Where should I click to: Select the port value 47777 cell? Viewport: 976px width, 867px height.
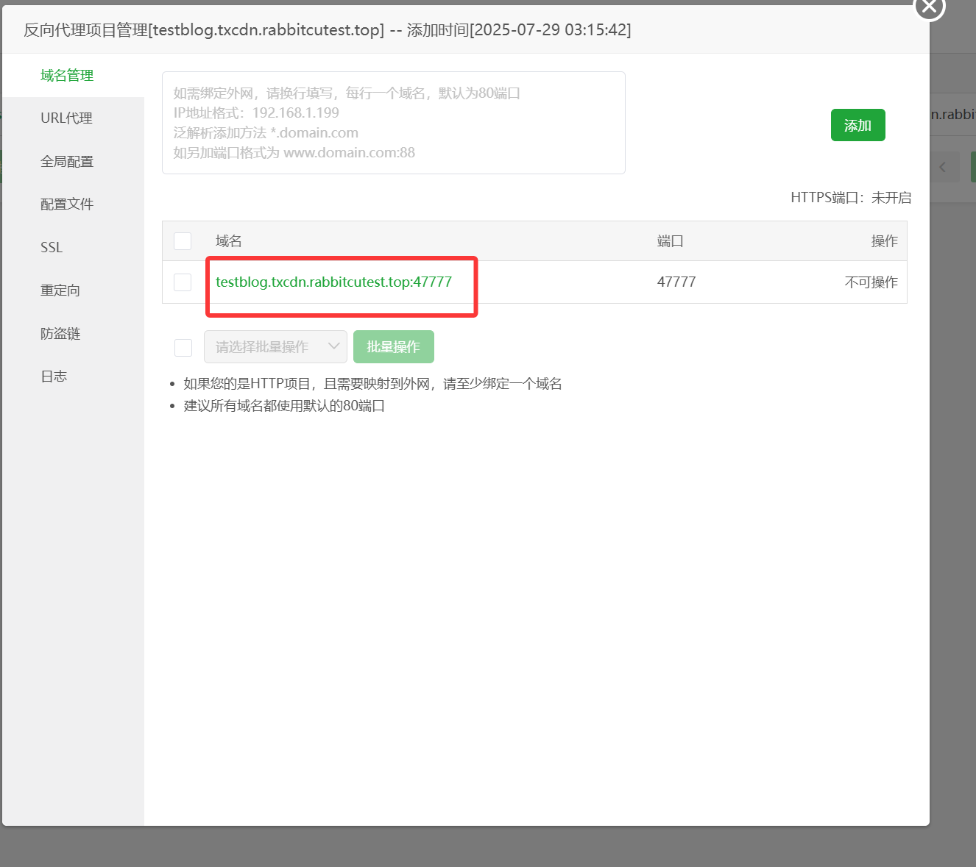coord(676,282)
